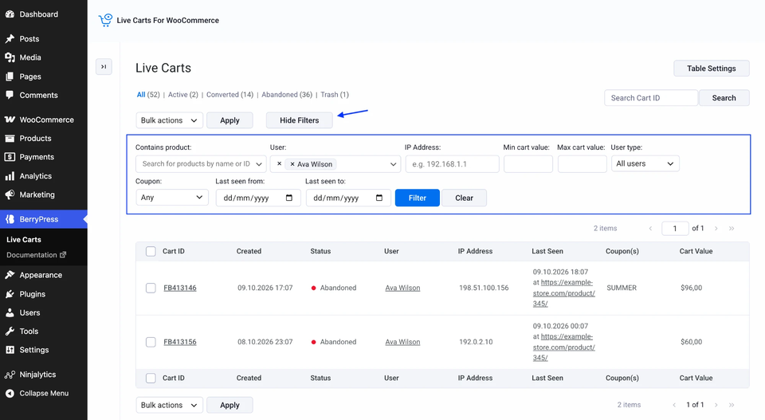Open the WooCommerce sidebar icon
Screen dimensions: 765x420
pyautogui.click(x=10, y=120)
